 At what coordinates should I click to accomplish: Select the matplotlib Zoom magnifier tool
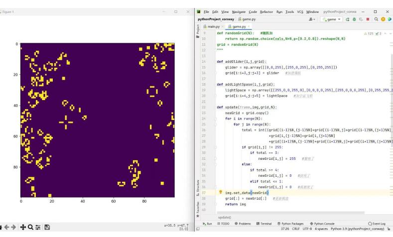point(30,226)
